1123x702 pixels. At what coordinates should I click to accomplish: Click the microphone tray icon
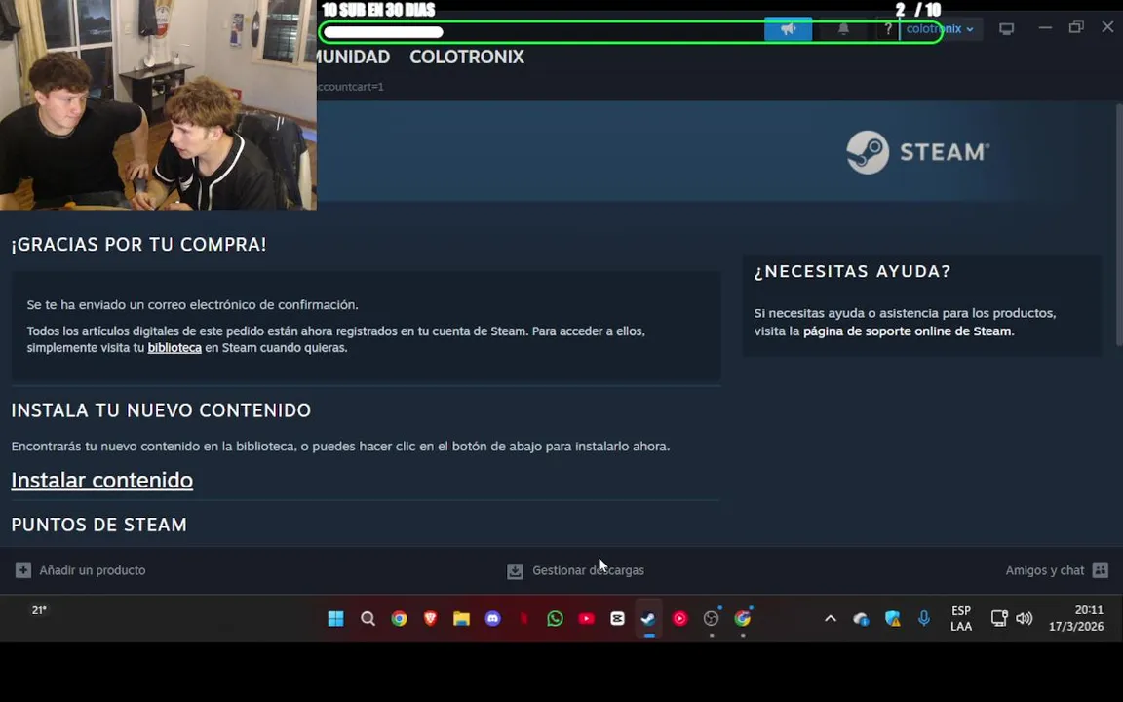pyautogui.click(x=924, y=619)
